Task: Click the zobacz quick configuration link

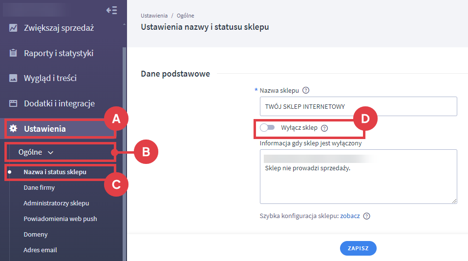Action: [x=350, y=216]
